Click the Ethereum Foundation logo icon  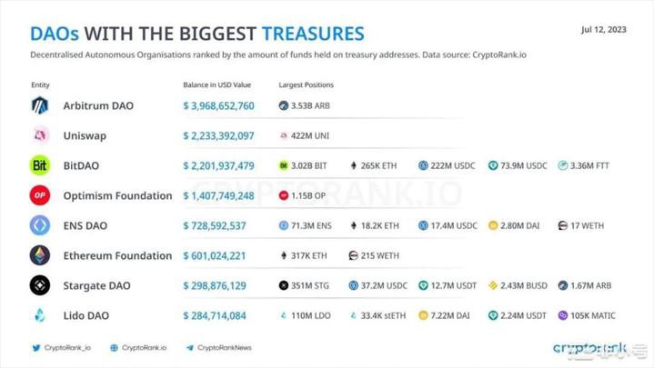tap(40, 255)
